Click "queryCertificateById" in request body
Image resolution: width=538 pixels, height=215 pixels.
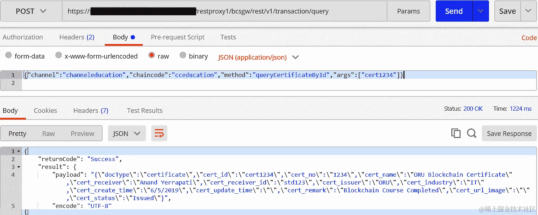coord(291,75)
